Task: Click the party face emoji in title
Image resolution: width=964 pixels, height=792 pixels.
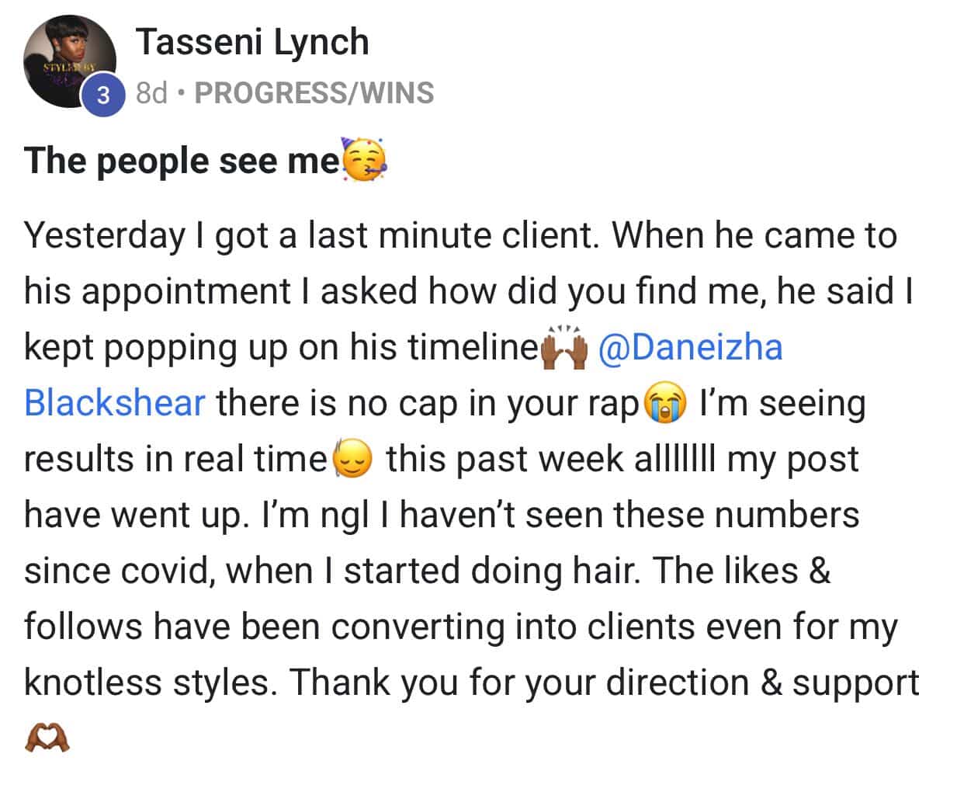Action: [365, 161]
